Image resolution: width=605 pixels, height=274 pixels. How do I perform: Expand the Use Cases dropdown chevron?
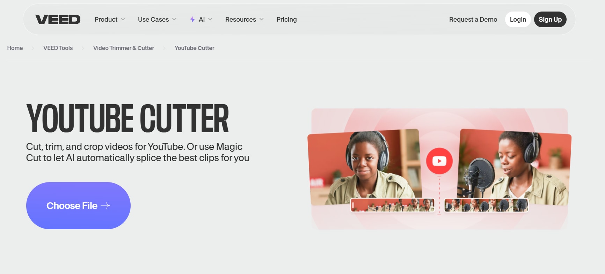pos(174,19)
